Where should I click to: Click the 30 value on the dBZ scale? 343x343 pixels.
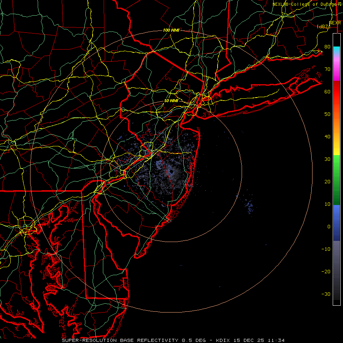pos(327,159)
